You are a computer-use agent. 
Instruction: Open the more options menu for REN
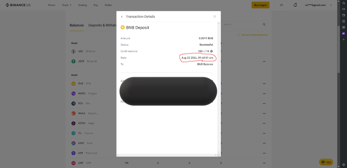264,103
